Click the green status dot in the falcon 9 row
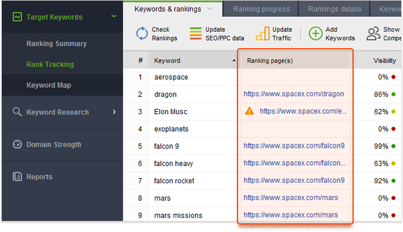This screenshot has height=232, width=403. coord(393,146)
